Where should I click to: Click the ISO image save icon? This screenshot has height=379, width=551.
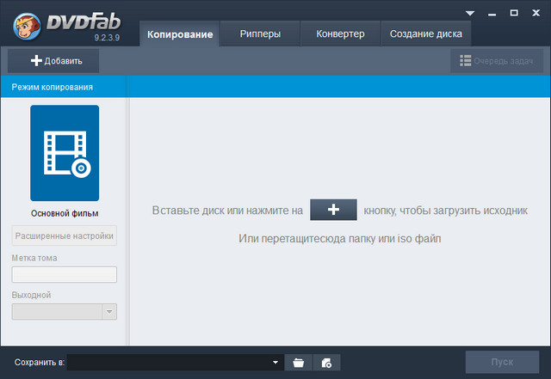click(327, 363)
